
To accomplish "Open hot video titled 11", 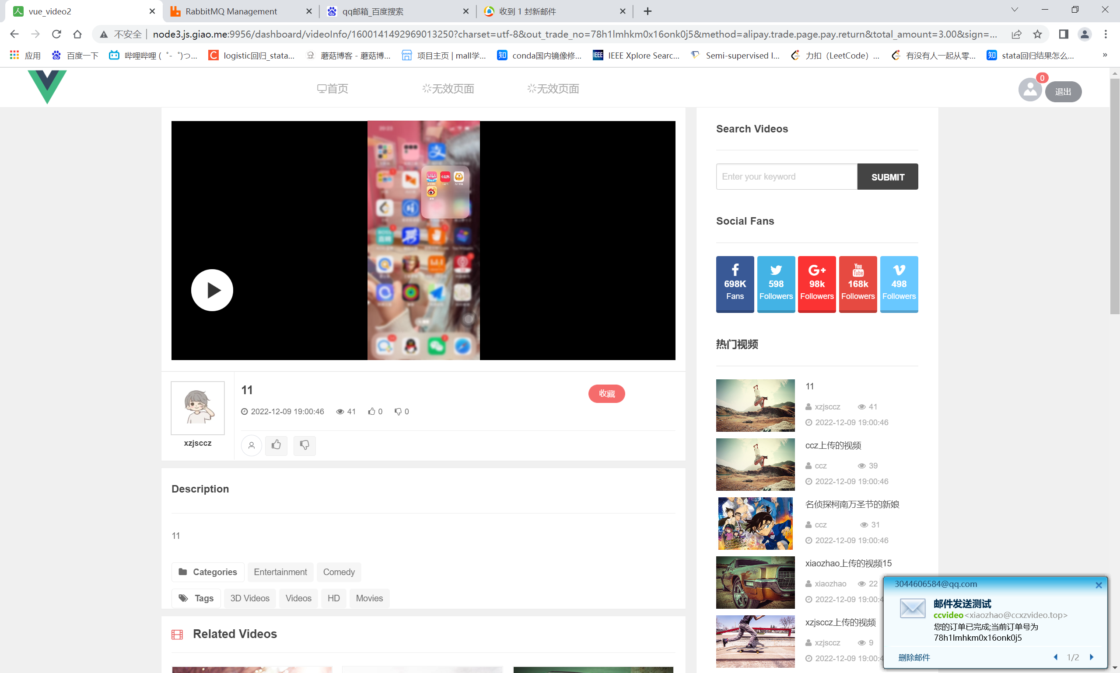I will (x=809, y=386).
